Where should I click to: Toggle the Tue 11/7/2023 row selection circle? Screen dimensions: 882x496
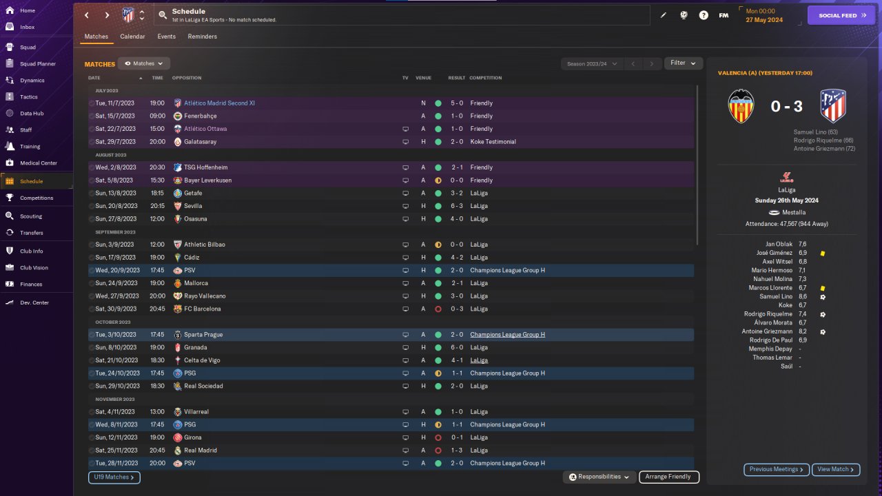click(x=92, y=103)
